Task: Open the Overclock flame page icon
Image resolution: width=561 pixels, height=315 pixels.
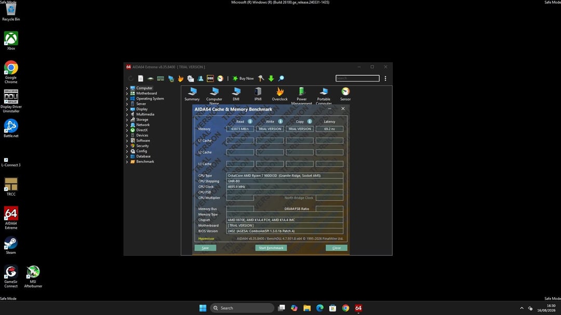Action: (x=280, y=94)
